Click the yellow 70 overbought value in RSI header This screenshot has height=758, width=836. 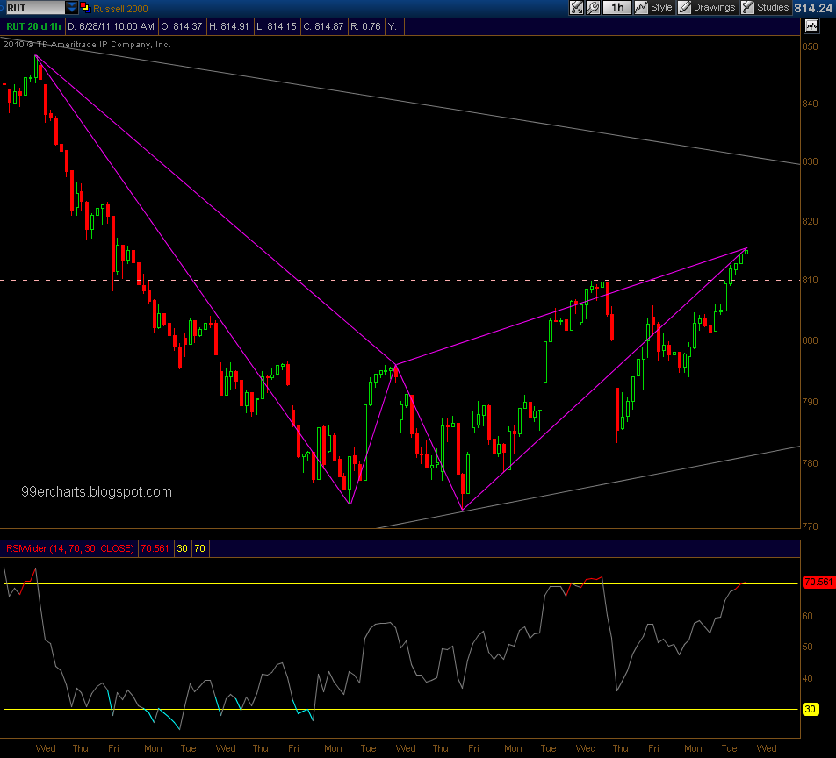pos(200,548)
